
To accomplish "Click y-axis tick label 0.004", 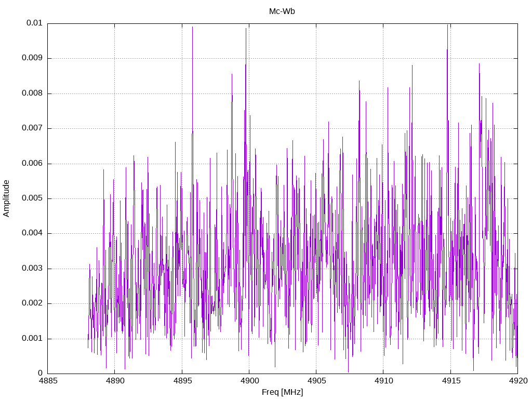I will [32, 233].
